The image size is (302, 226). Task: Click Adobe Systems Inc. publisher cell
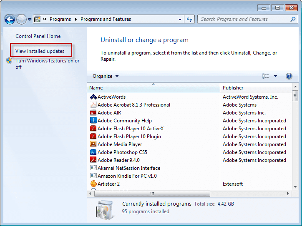click(244, 113)
